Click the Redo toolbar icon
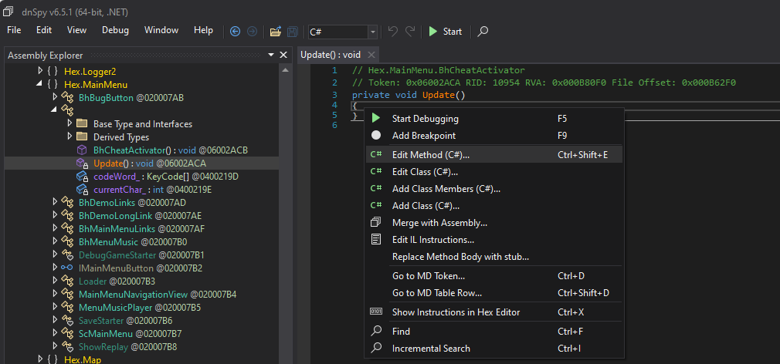The width and height of the screenshot is (780, 364). point(410,32)
